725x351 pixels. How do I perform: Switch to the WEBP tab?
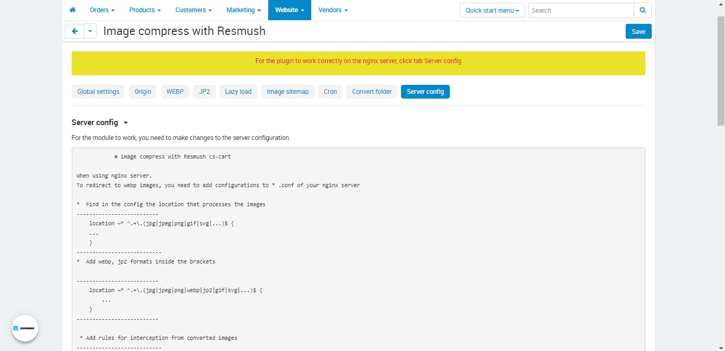pos(175,92)
